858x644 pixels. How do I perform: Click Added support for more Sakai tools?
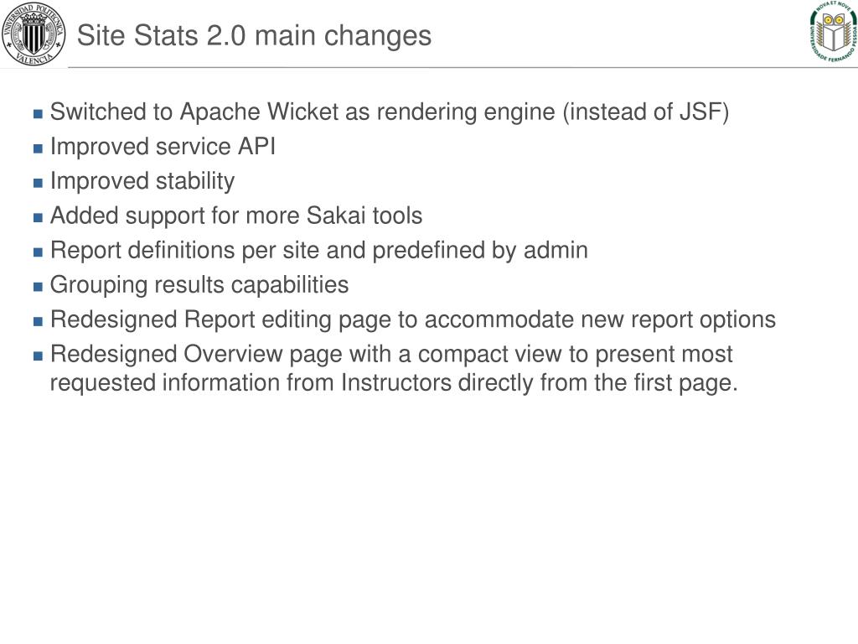point(236,216)
